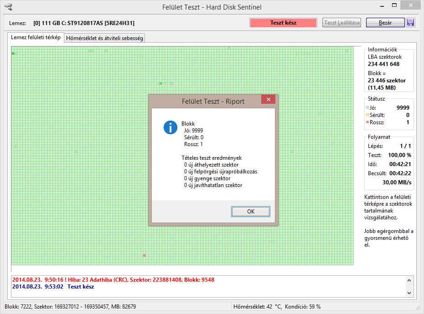Click 'Jó: 9999' line in report dialog

point(193,131)
